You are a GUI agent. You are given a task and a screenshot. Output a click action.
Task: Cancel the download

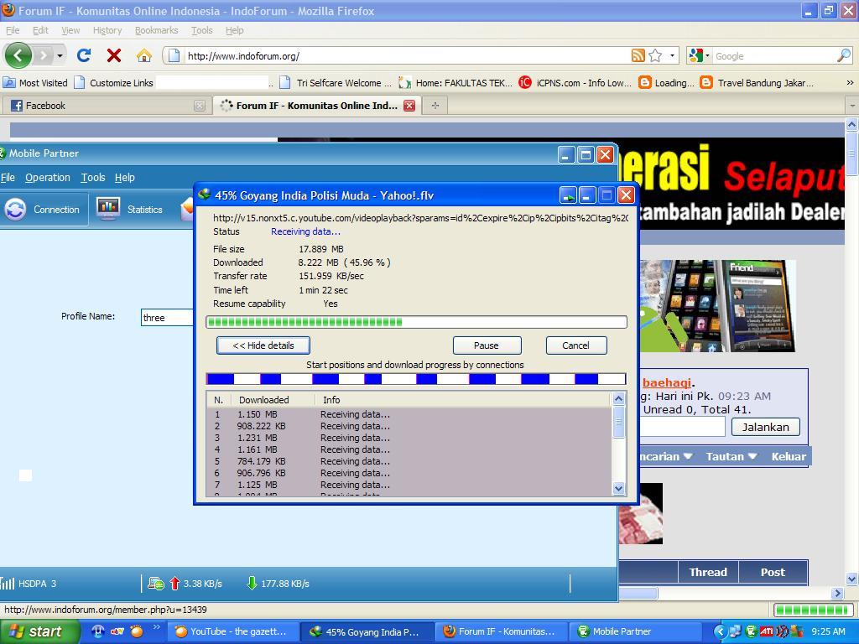[x=575, y=345]
